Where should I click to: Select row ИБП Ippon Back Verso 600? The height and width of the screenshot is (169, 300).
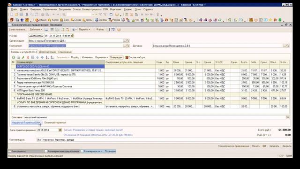tap(150, 91)
